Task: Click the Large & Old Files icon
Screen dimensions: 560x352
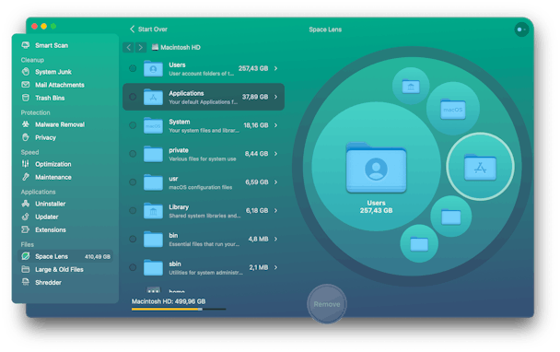Action: coord(26,269)
